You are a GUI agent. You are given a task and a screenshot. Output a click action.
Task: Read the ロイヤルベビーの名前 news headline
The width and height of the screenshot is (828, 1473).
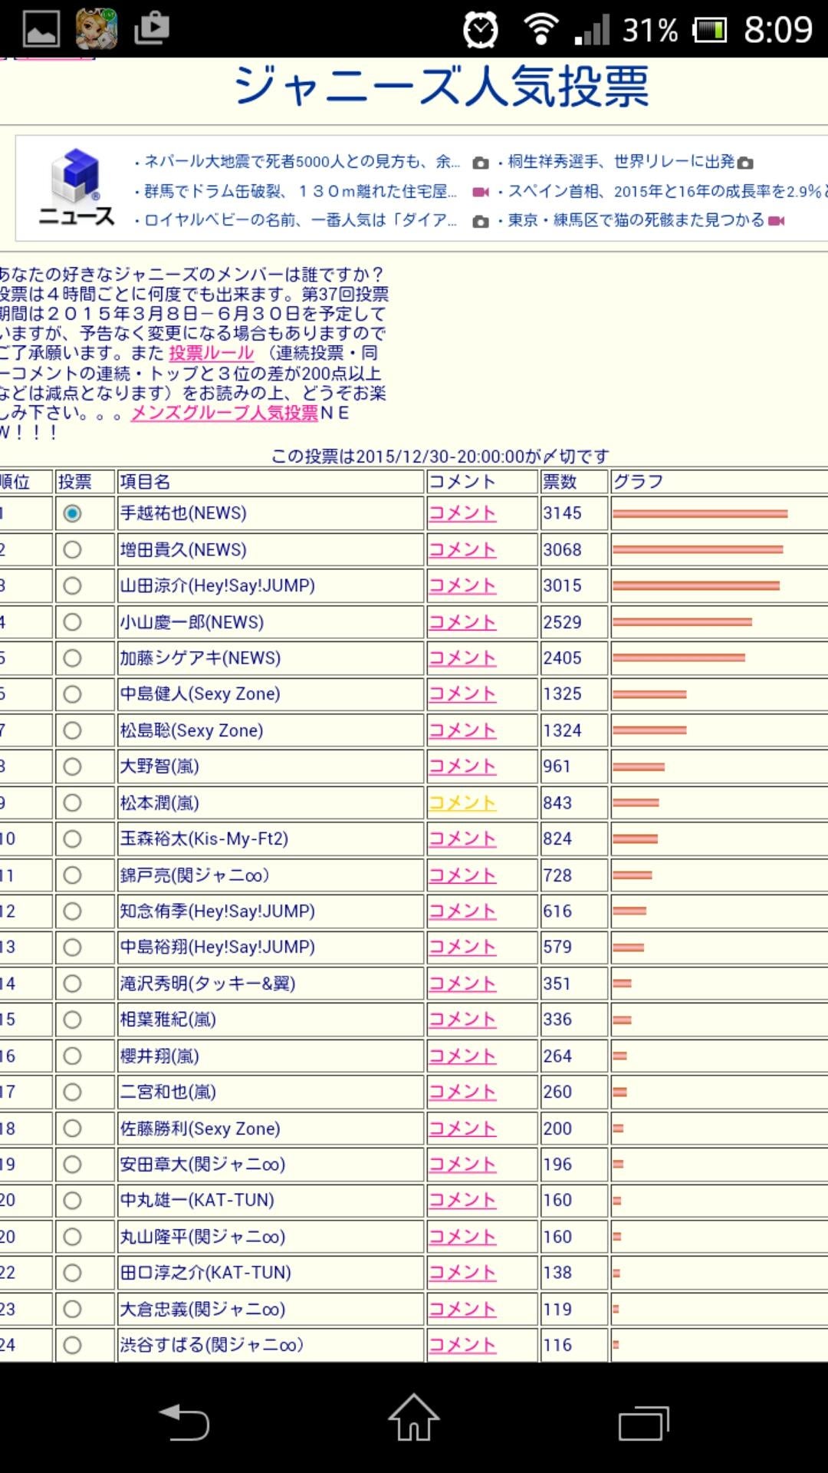point(299,221)
